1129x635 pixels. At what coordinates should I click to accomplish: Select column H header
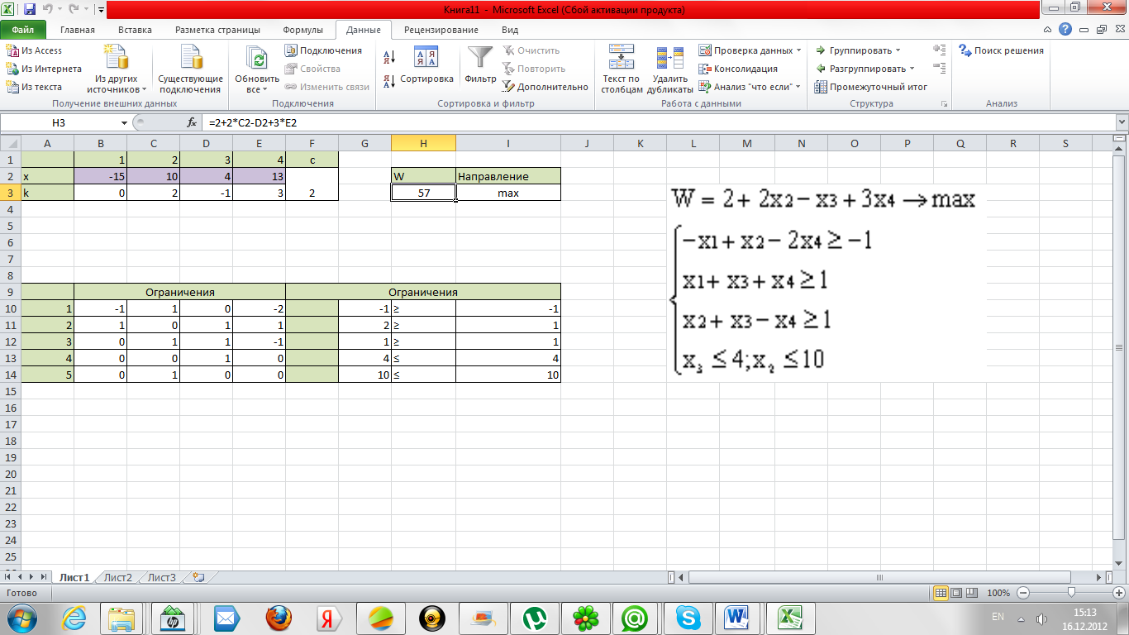(423, 144)
